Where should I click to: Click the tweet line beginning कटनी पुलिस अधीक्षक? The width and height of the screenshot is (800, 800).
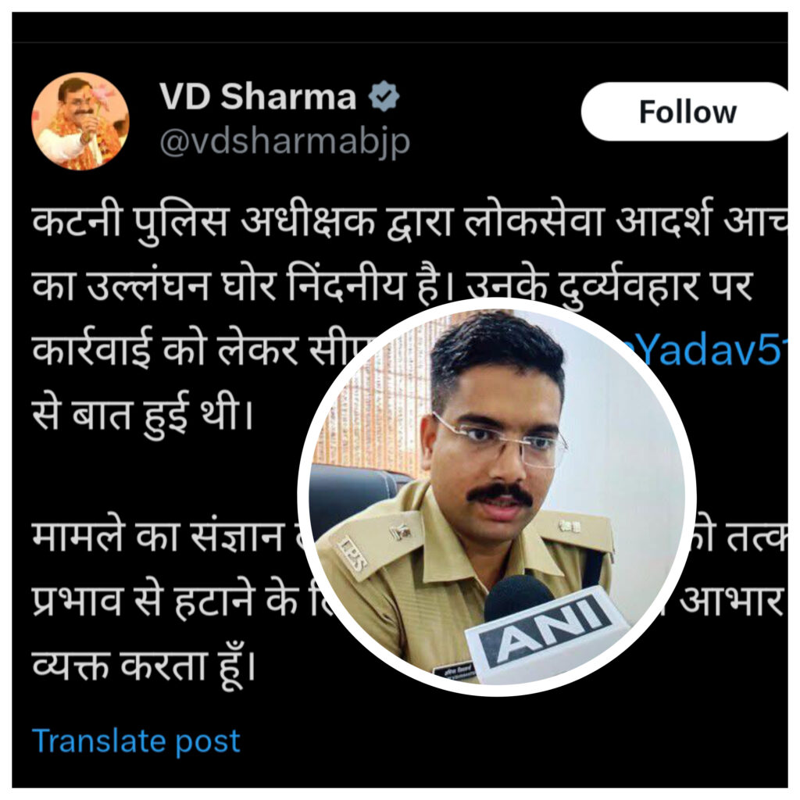click(x=409, y=223)
